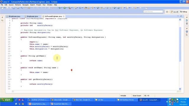Click Writable in the status bar
Viewport: 189px width, 106px height.
click(x=123, y=96)
